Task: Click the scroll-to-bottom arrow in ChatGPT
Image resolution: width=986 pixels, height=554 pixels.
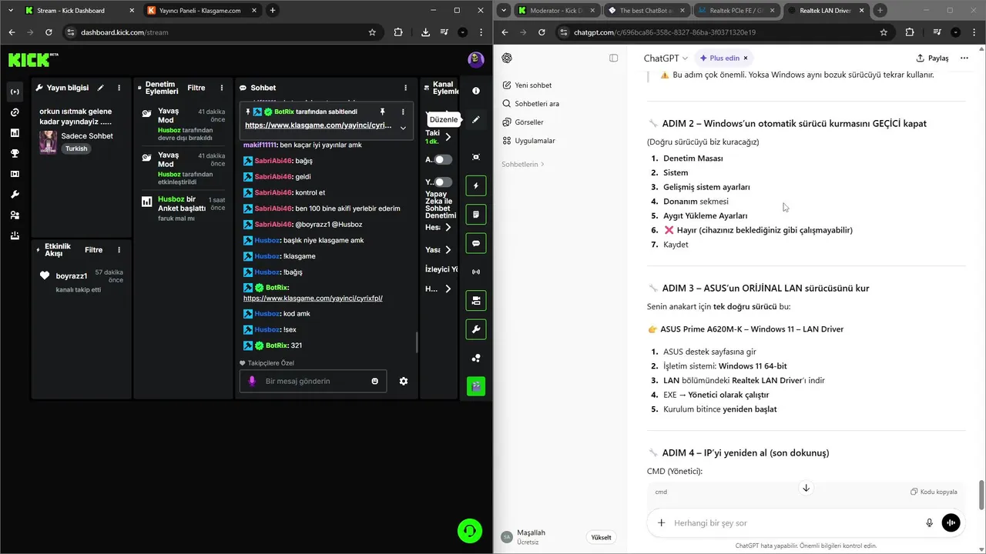Action: [806, 488]
